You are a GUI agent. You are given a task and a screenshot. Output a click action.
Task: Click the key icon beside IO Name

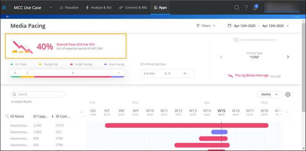(x=7, y=116)
